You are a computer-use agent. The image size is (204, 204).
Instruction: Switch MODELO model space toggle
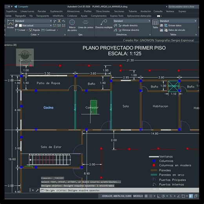138,196
